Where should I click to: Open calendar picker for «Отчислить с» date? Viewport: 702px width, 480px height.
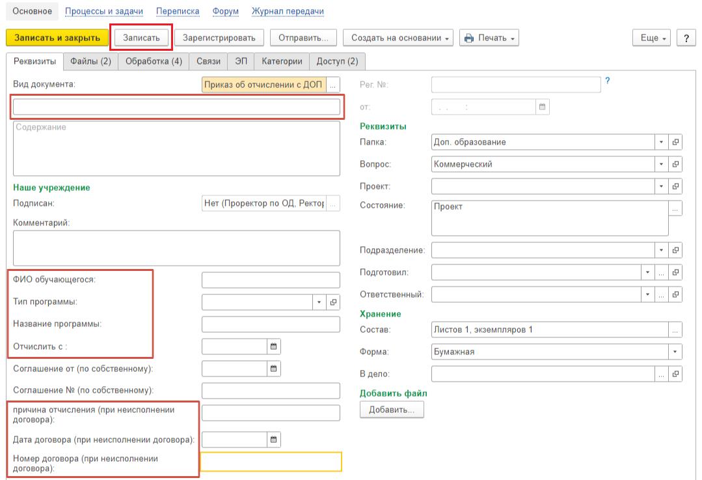[x=273, y=346]
